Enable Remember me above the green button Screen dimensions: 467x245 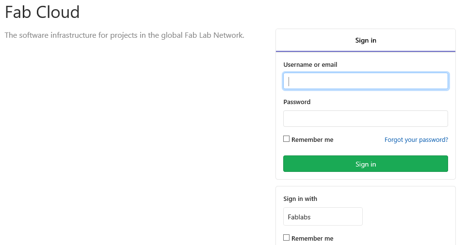coord(287,139)
